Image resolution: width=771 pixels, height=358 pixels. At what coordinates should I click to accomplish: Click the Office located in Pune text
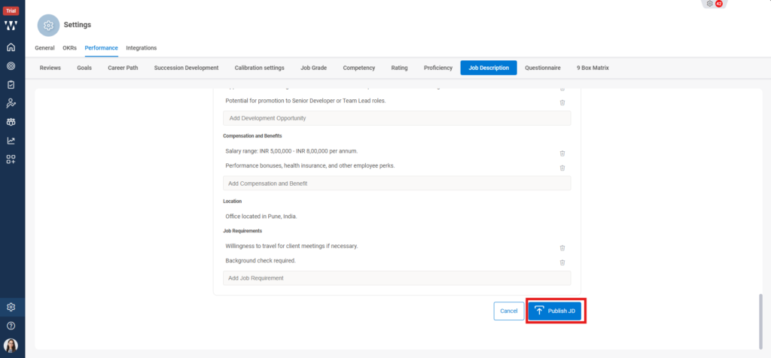click(x=261, y=217)
